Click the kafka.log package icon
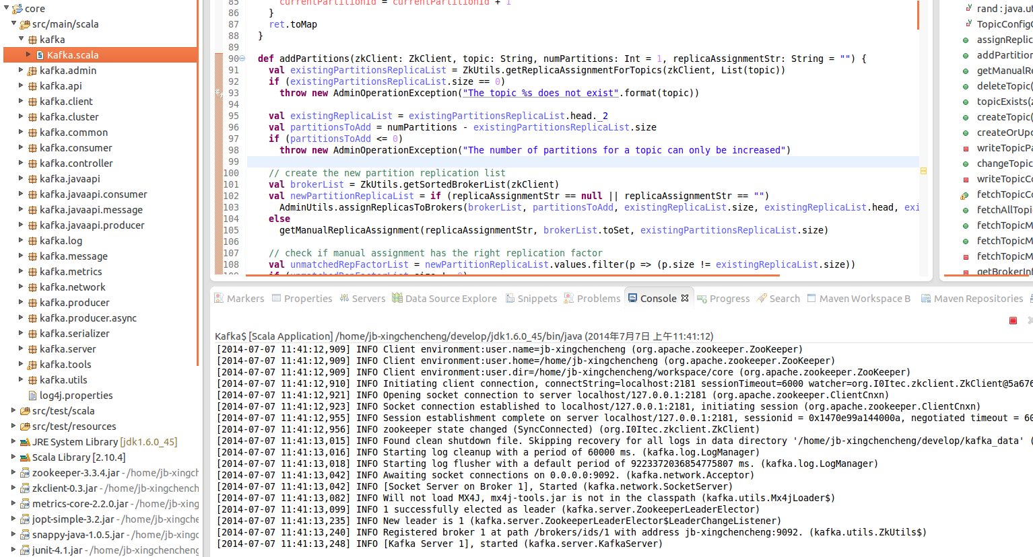 (32, 240)
